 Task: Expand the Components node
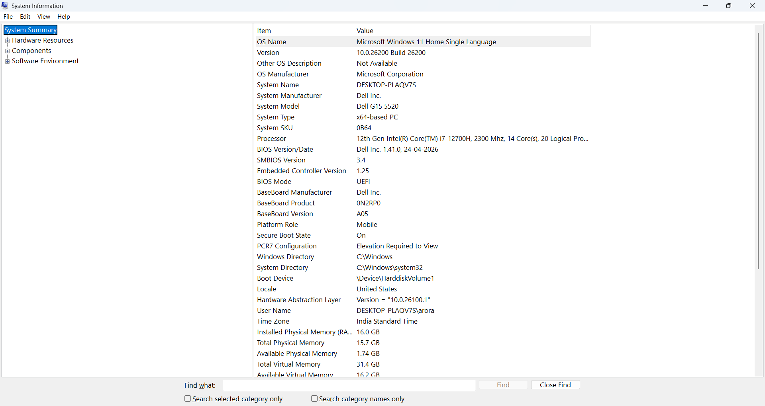(x=7, y=51)
